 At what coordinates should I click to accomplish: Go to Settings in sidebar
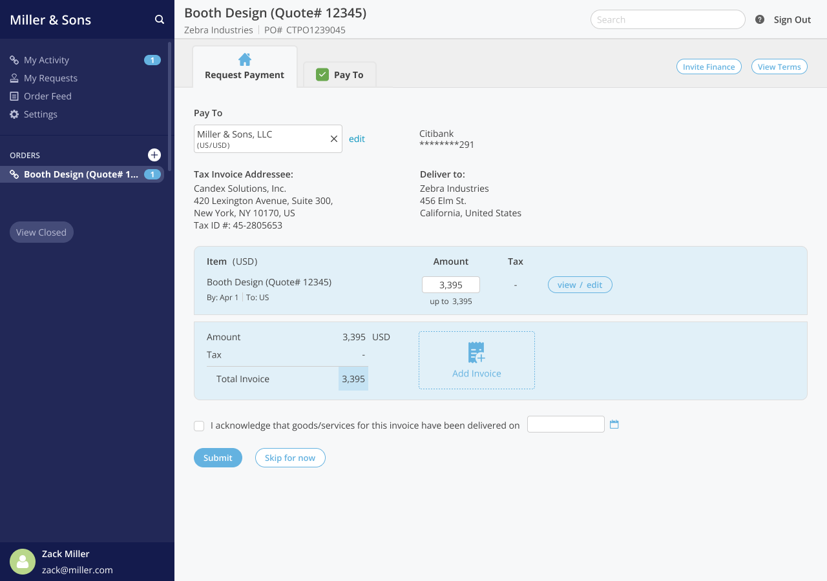click(x=41, y=114)
